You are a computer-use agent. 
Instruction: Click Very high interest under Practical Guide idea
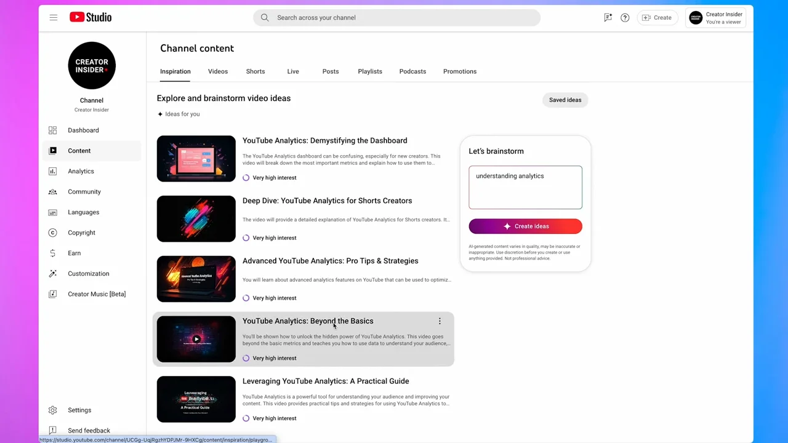pyautogui.click(x=274, y=418)
